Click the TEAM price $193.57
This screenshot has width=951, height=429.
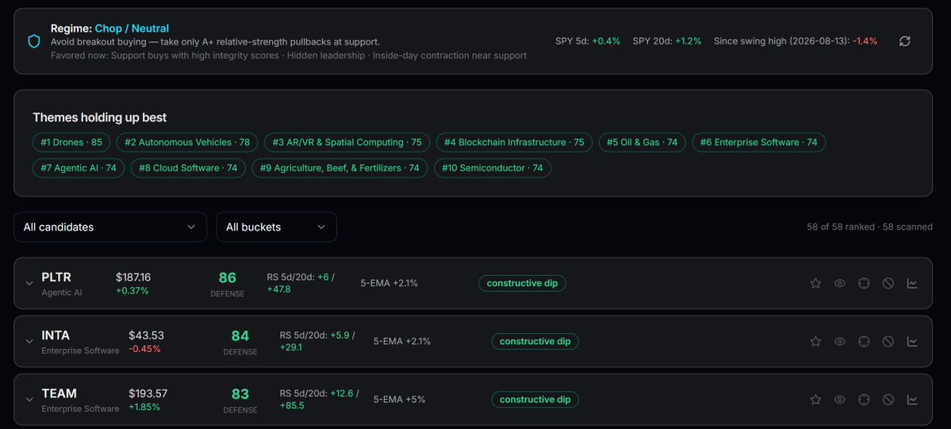coord(148,393)
